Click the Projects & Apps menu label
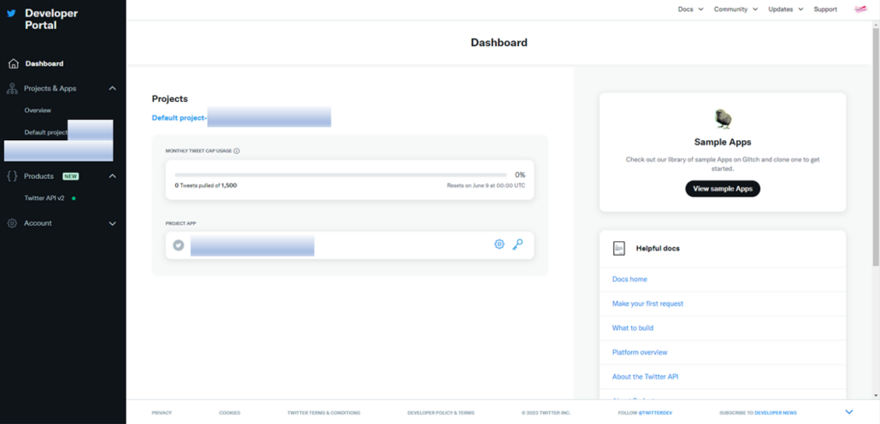The width and height of the screenshot is (880, 424). (x=50, y=89)
